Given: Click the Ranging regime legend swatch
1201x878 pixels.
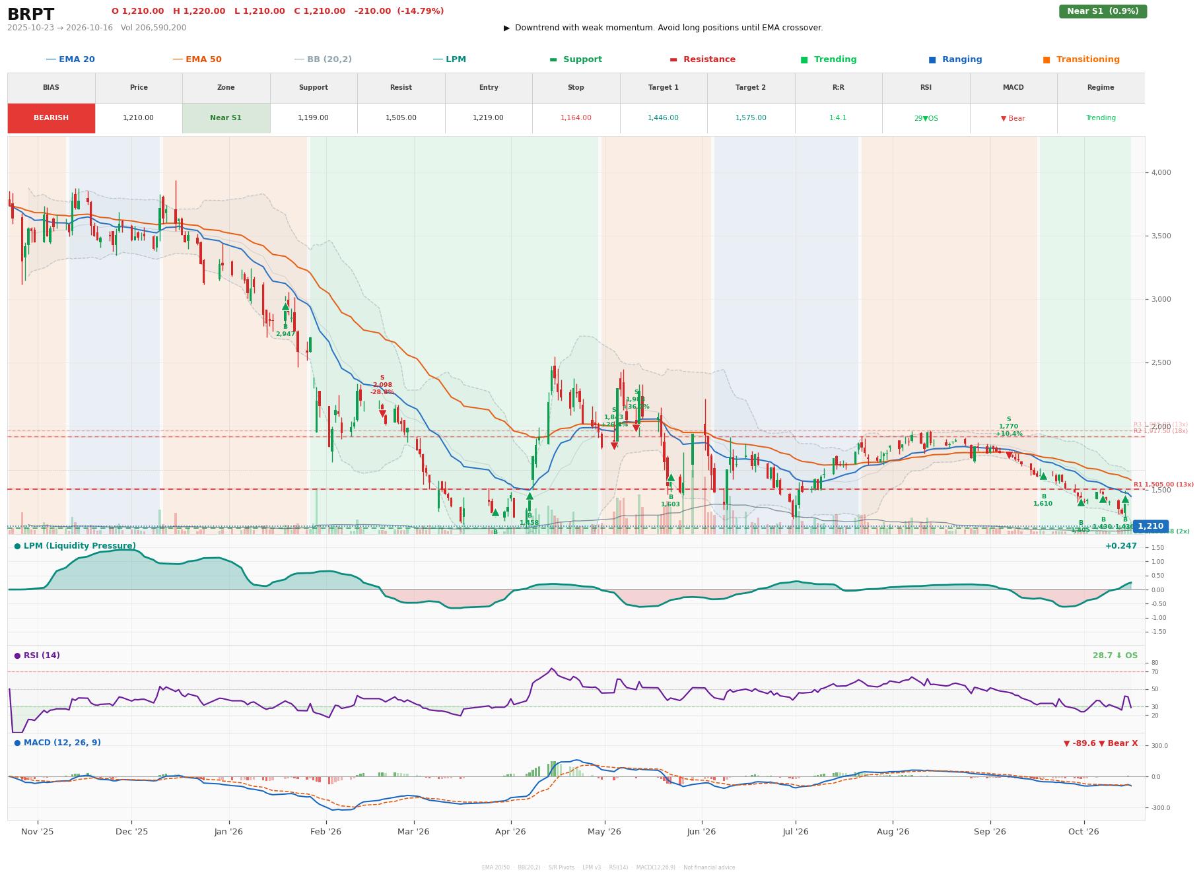Looking at the screenshot, I should pyautogui.click(x=932, y=59).
